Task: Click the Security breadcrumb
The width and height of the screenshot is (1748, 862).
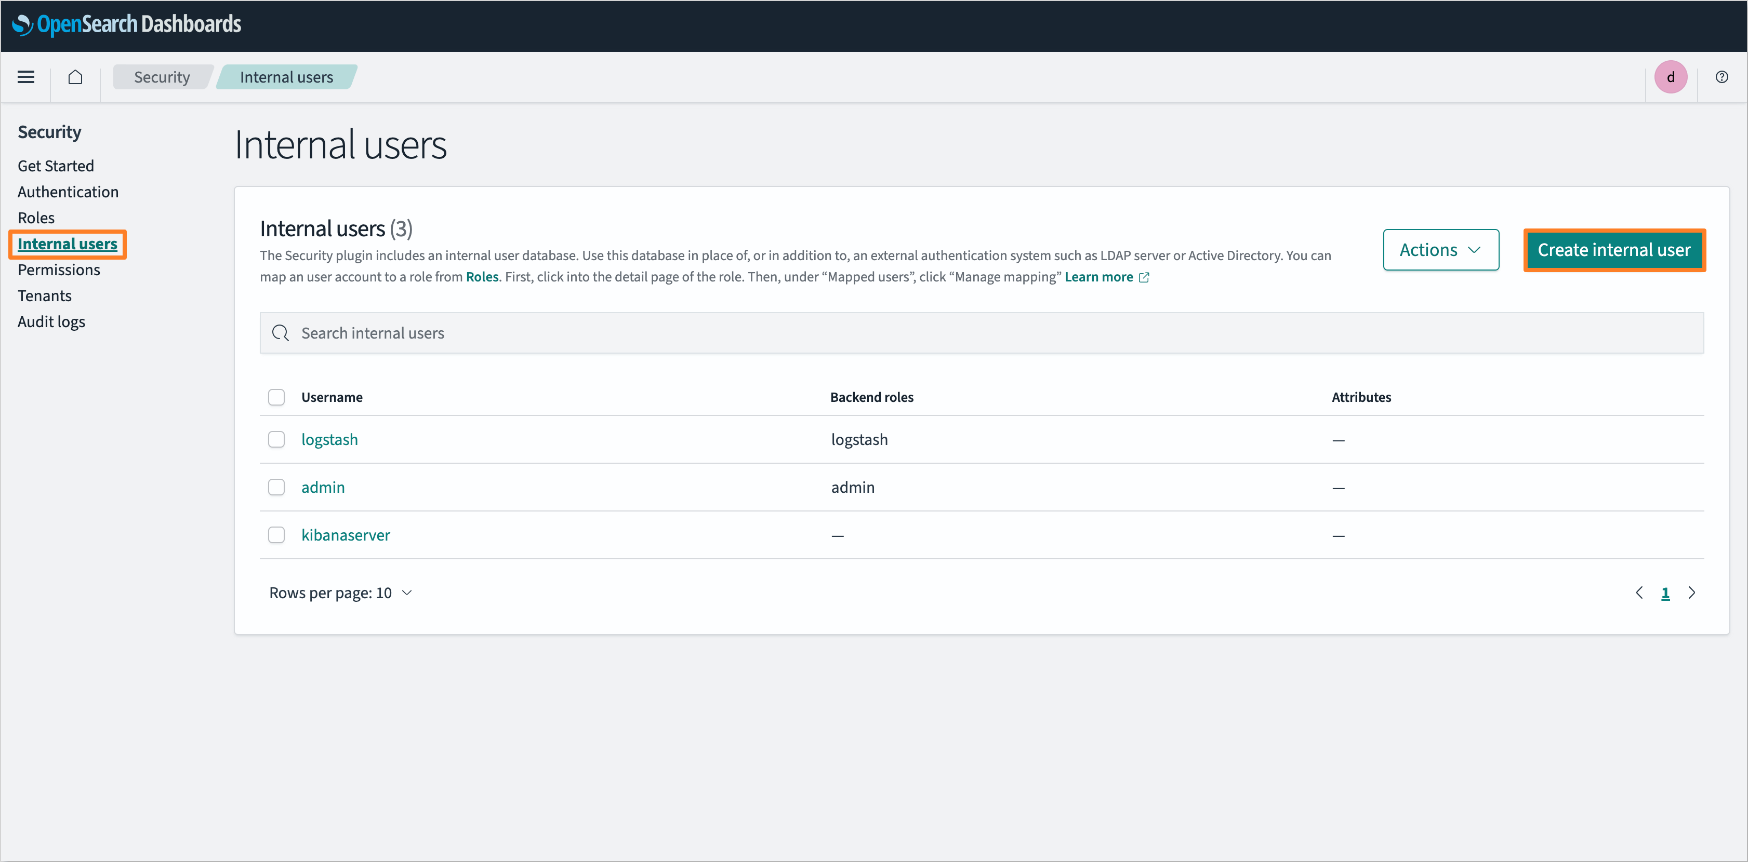Action: (162, 77)
